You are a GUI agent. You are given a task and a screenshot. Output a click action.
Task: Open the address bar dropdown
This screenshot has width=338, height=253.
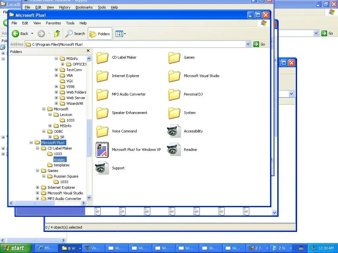[x=248, y=44]
